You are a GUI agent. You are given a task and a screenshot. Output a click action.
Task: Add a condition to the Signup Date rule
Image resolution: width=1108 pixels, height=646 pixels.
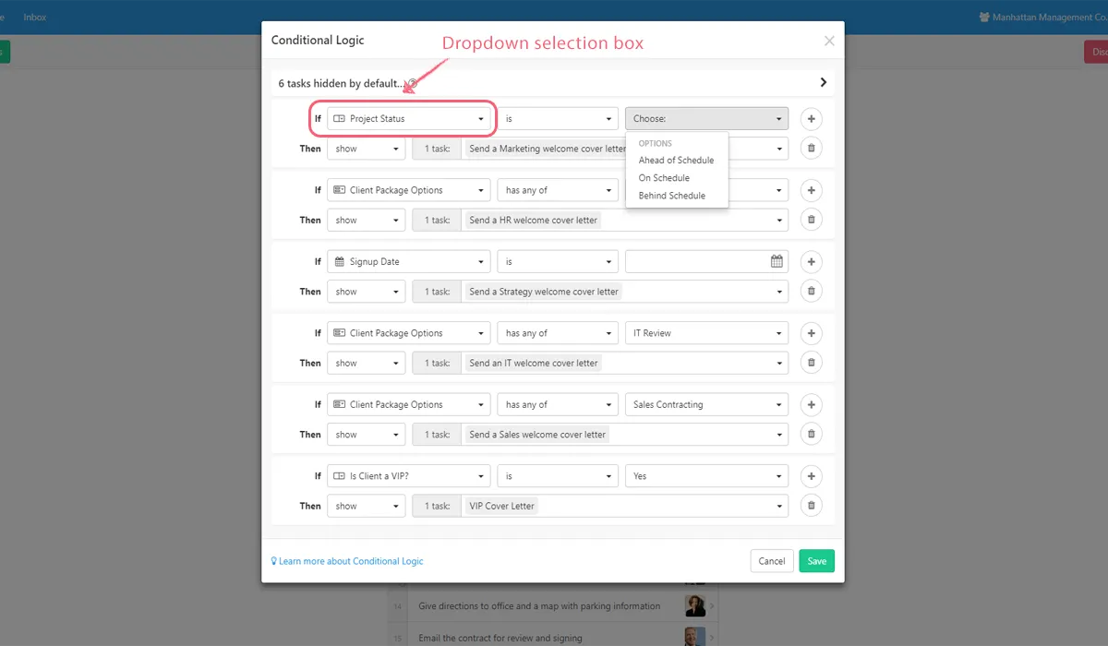pyautogui.click(x=811, y=262)
